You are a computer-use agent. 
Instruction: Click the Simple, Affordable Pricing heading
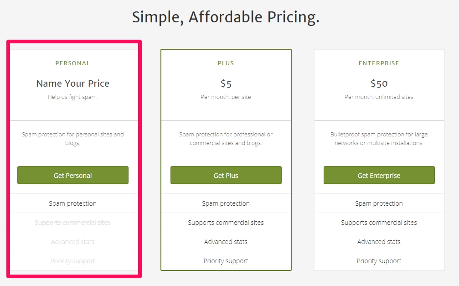226,17
